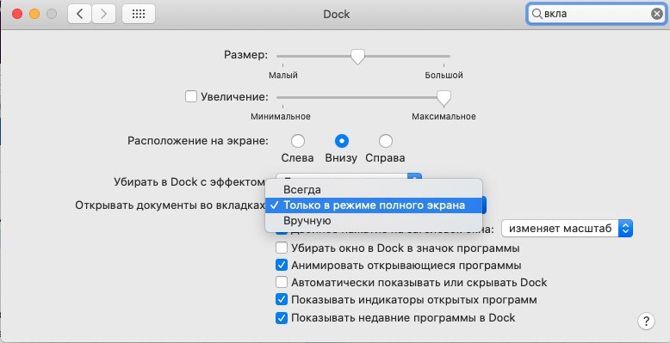Click the 'Максимальное' magnification label
This screenshot has width=670, height=343.
point(444,116)
